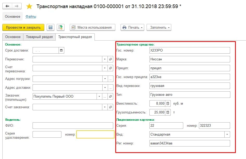This screenshot has width=246, height=159.
Task: Click license номер field 322323
Action: tap(215, 125)
